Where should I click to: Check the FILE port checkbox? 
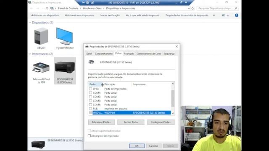tap(90, 109)
